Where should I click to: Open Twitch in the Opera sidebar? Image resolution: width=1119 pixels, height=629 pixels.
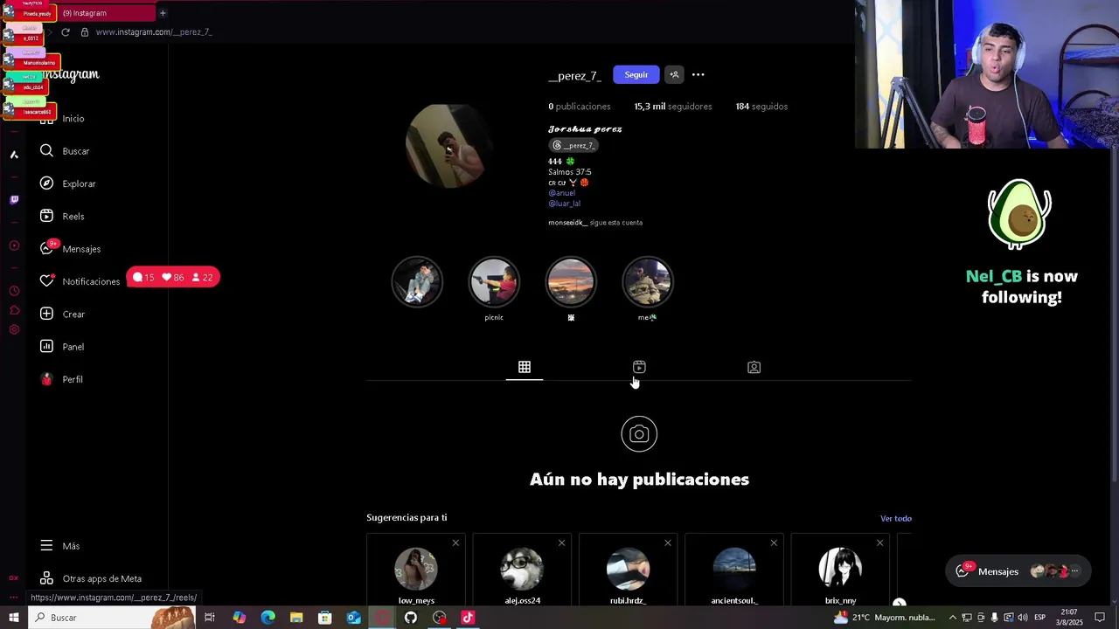click(14, 200)
